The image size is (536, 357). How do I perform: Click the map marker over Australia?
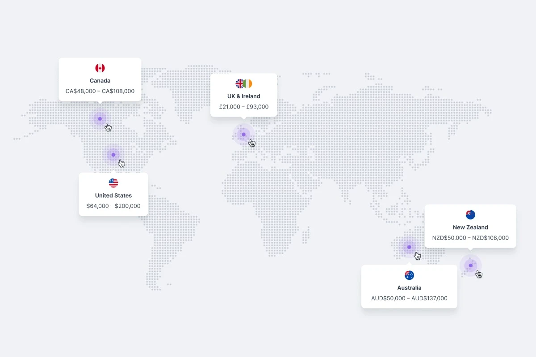click(x=409, y=246)
